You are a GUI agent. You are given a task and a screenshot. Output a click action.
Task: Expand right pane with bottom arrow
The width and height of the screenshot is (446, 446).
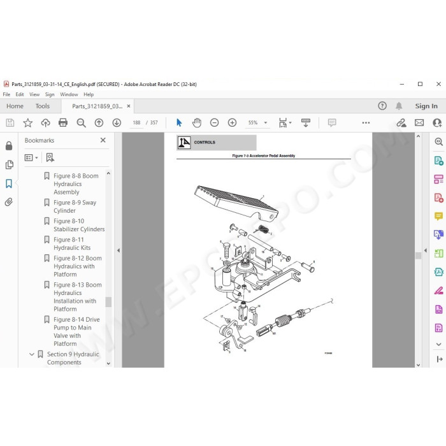[x=440, y=359]
